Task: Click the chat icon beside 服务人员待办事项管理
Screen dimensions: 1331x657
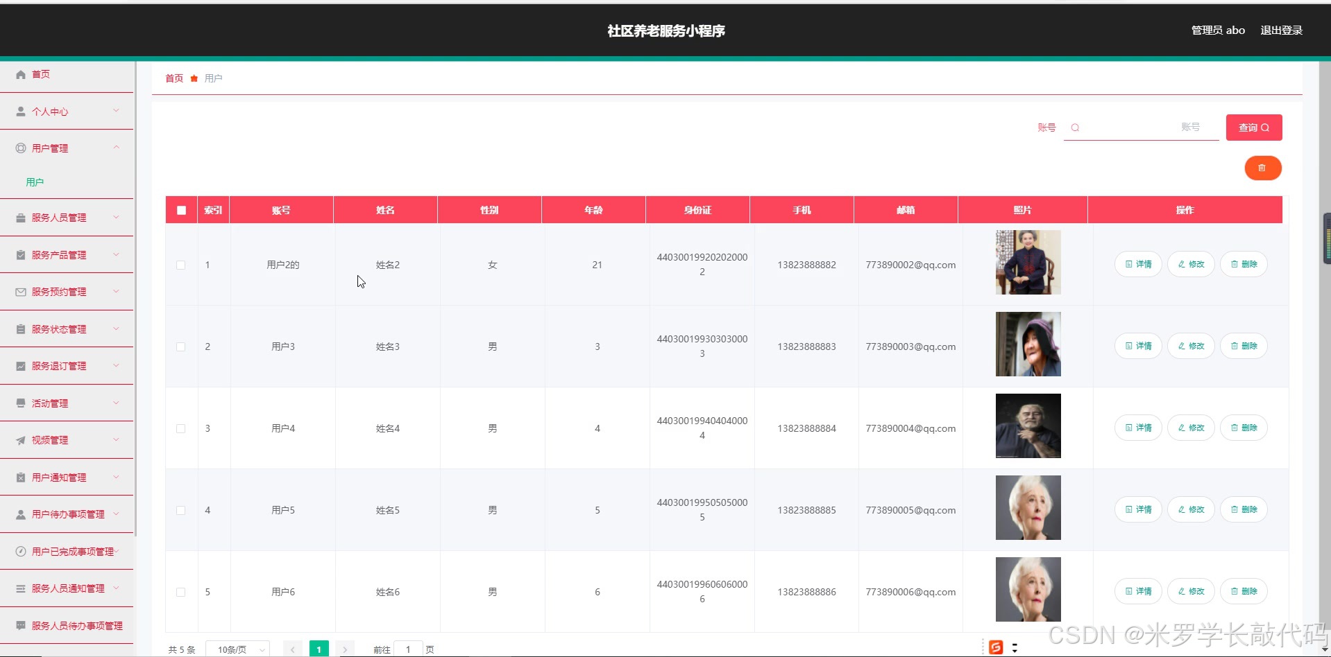Action: tap(21, 625)
